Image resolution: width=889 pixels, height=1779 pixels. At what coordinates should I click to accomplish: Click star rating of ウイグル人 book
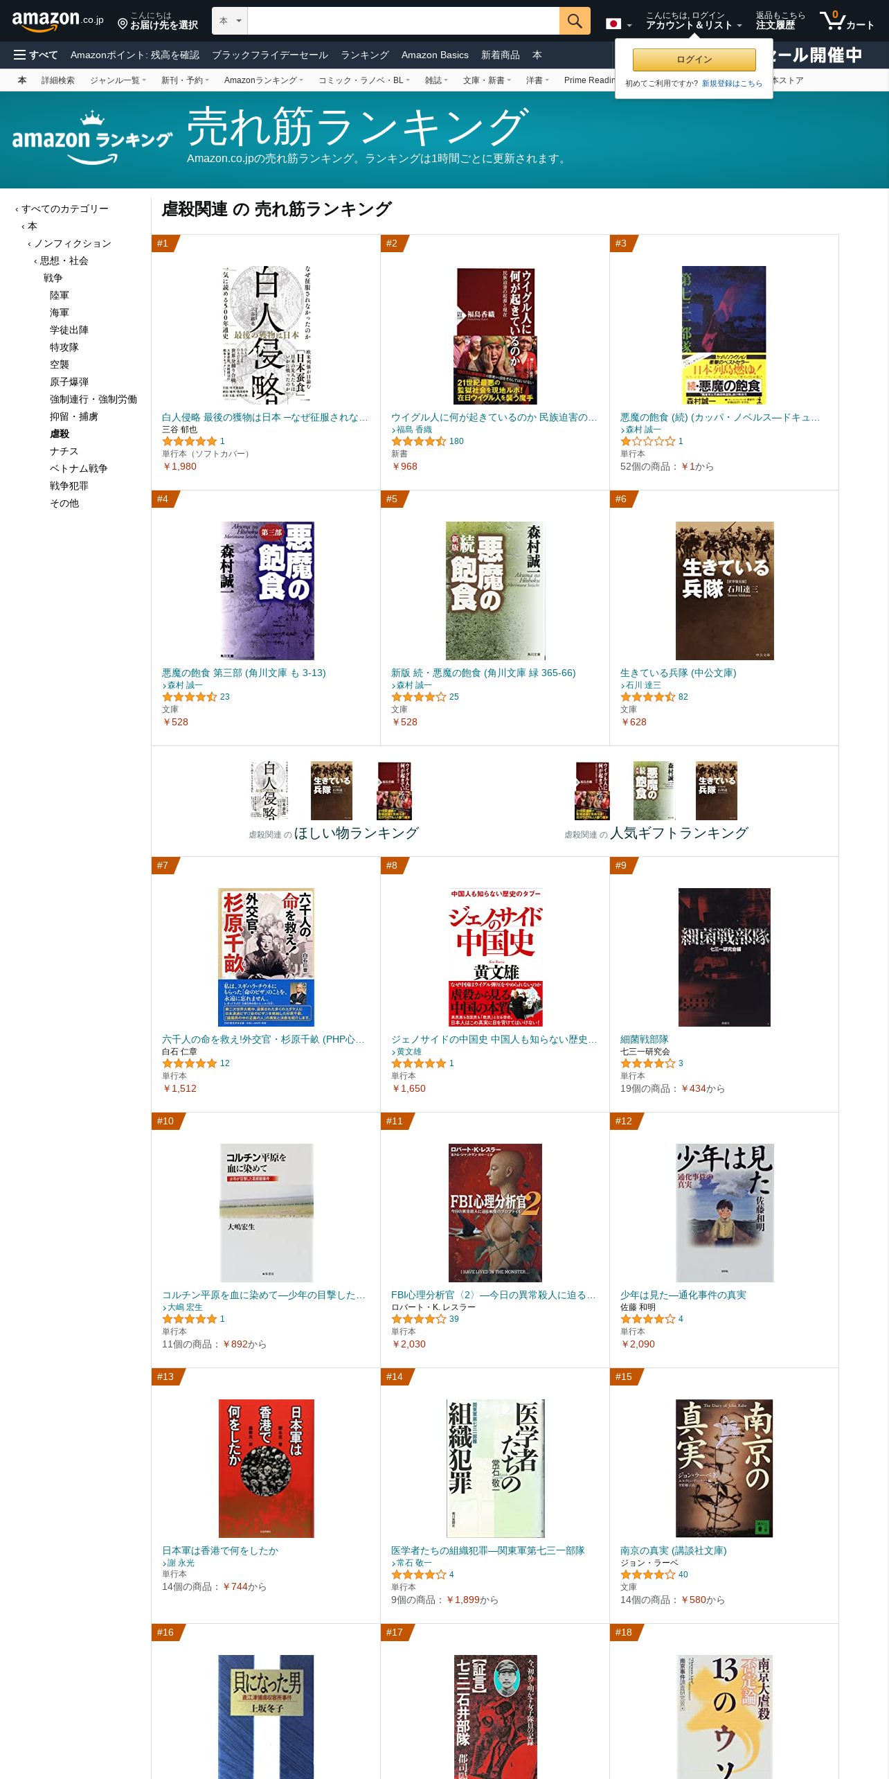tap(418, 441)
